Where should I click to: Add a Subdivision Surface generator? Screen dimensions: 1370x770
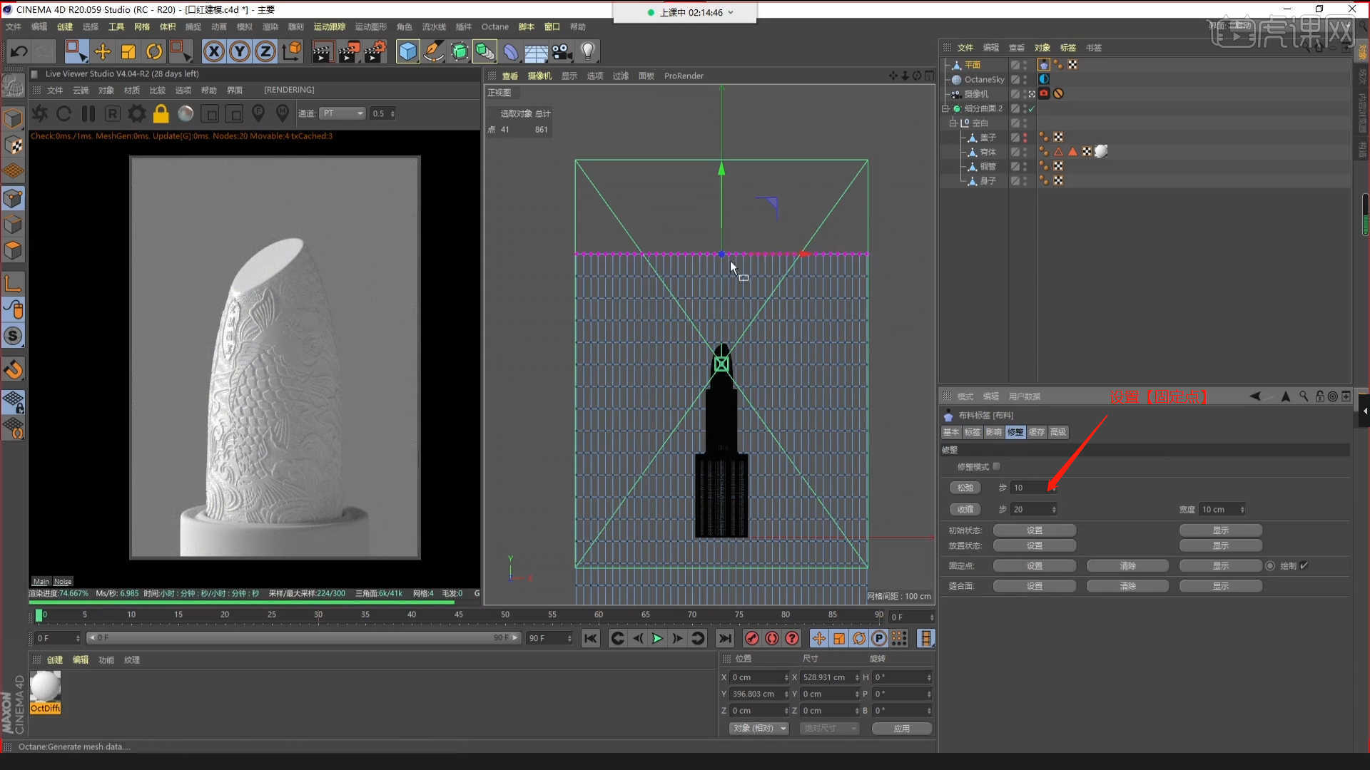[x=460, y=51]
